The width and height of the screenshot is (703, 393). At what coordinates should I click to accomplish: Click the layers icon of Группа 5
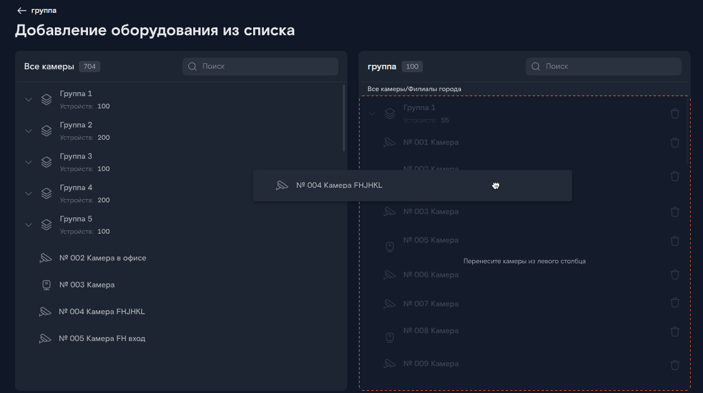coord(46,225)
